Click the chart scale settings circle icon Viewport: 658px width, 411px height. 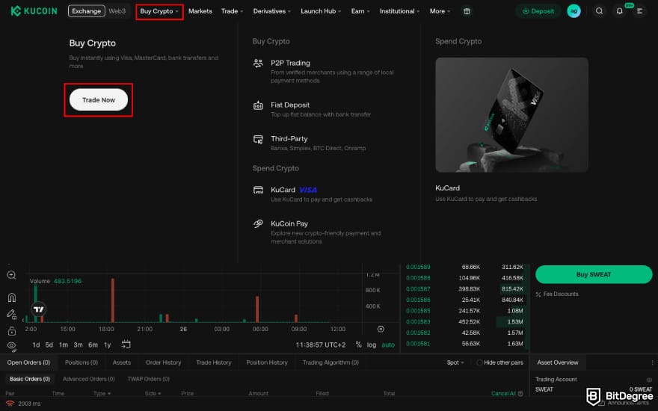point(381,330)
